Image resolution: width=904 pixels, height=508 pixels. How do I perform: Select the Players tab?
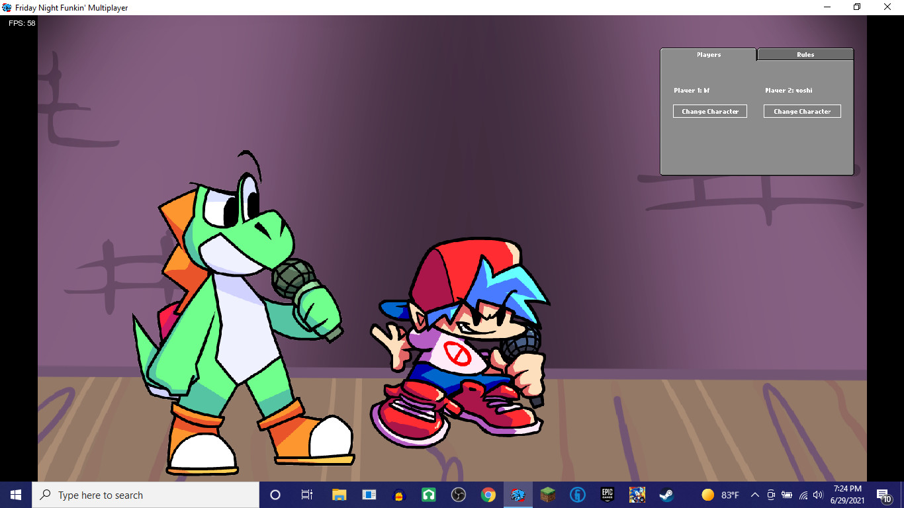click(x=707, y=54)
